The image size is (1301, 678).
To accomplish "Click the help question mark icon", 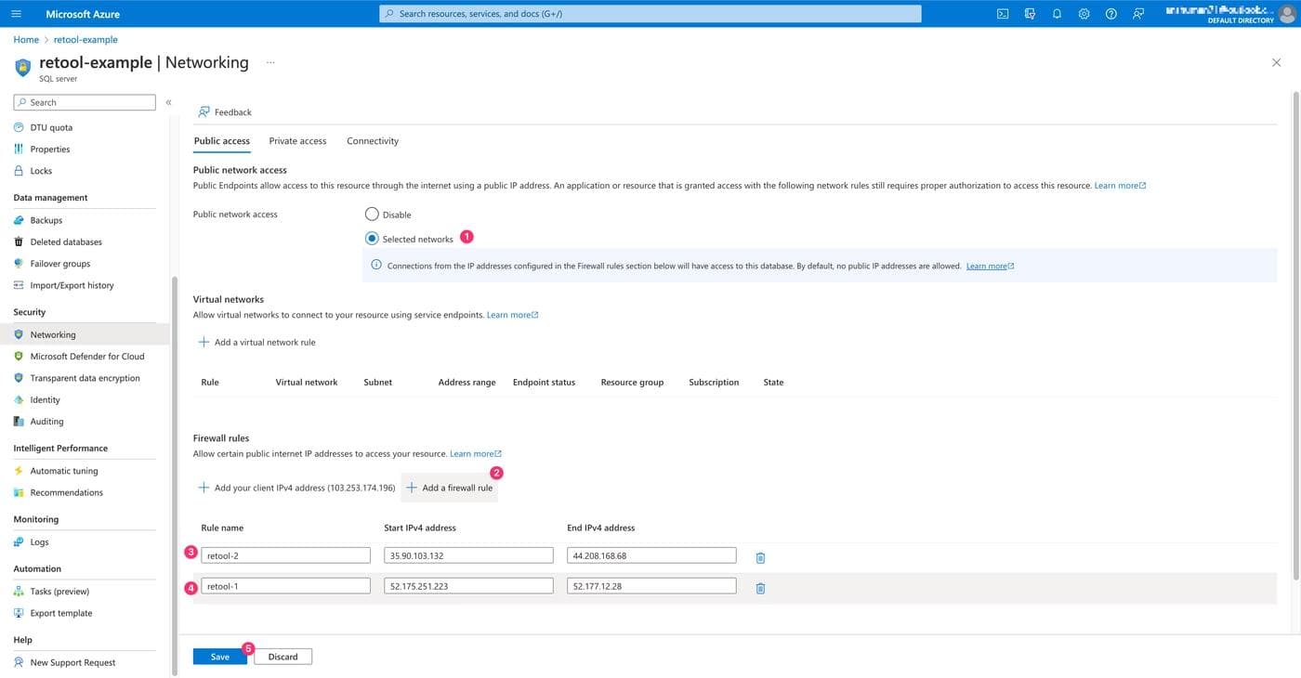I will pyautogui.click(x=1110, y=14).
